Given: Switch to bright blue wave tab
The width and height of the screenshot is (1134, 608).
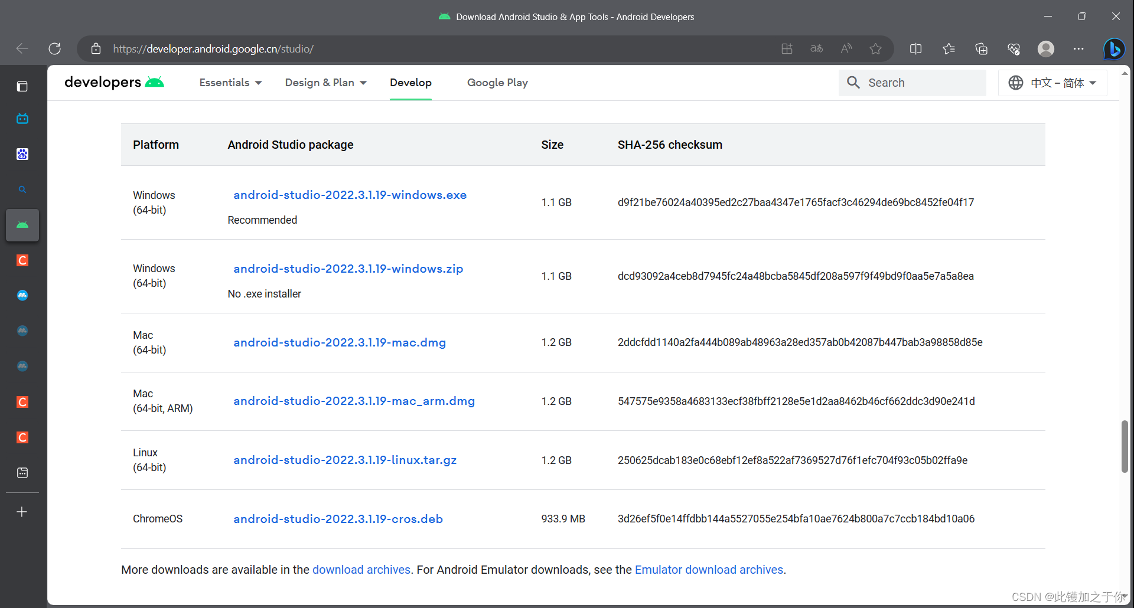Looking at the screenshot, I should [x=22, y=296].
